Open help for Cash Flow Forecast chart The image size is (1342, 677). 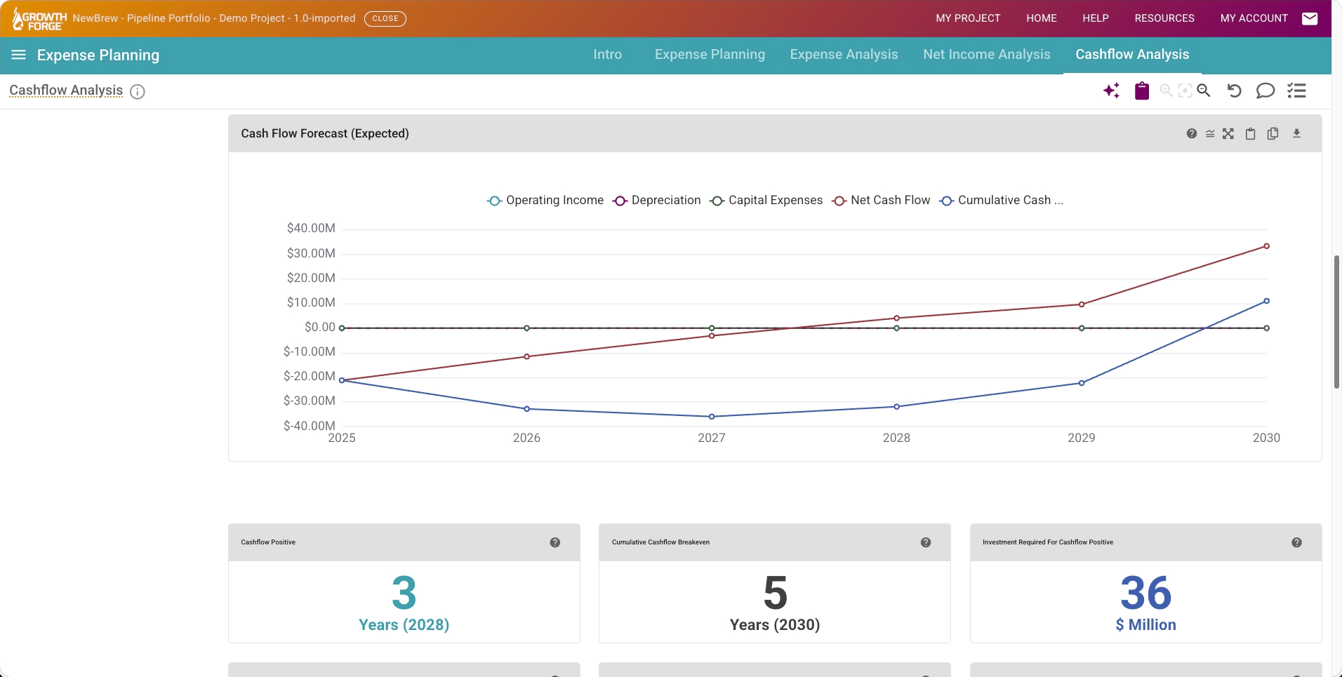click(1192, 133)
